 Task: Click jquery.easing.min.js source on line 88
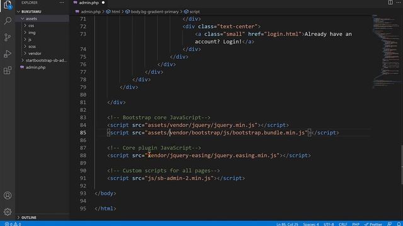point(212,156)
